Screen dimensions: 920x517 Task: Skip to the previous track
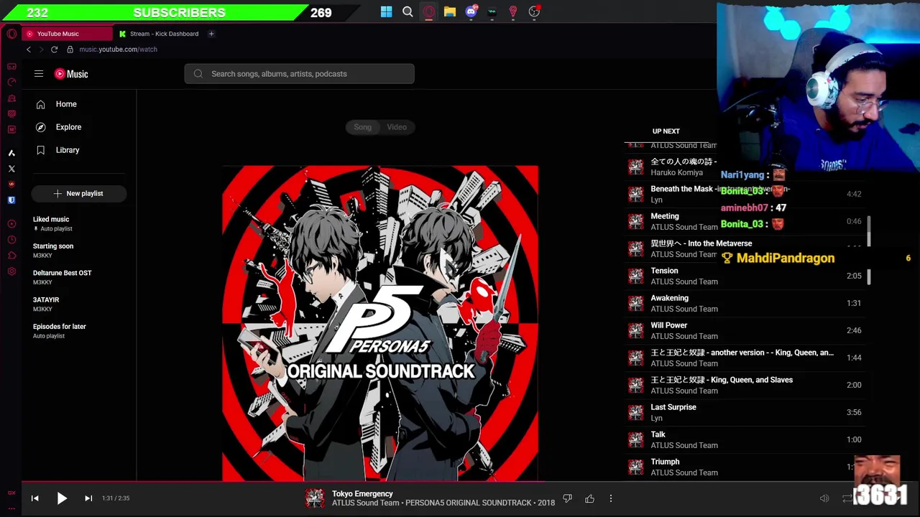tap(34, 498)
